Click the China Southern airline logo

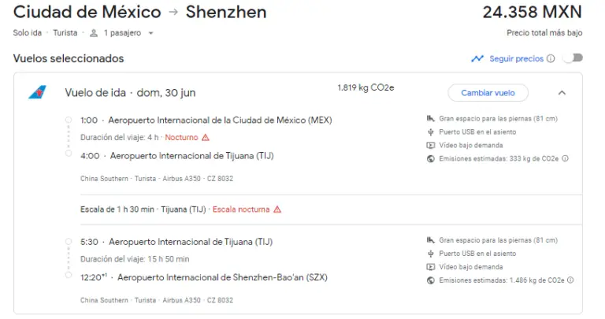38,92
